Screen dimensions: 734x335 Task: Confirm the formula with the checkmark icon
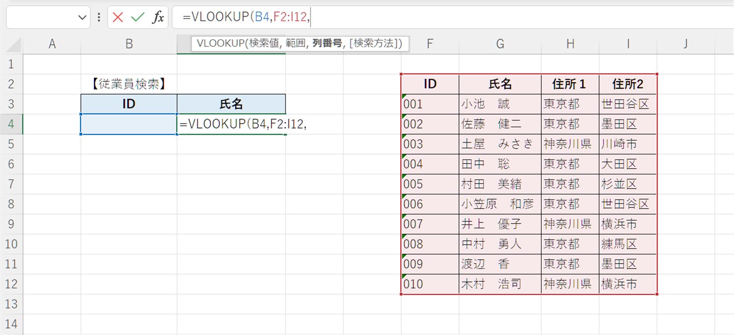coord(138,18)
